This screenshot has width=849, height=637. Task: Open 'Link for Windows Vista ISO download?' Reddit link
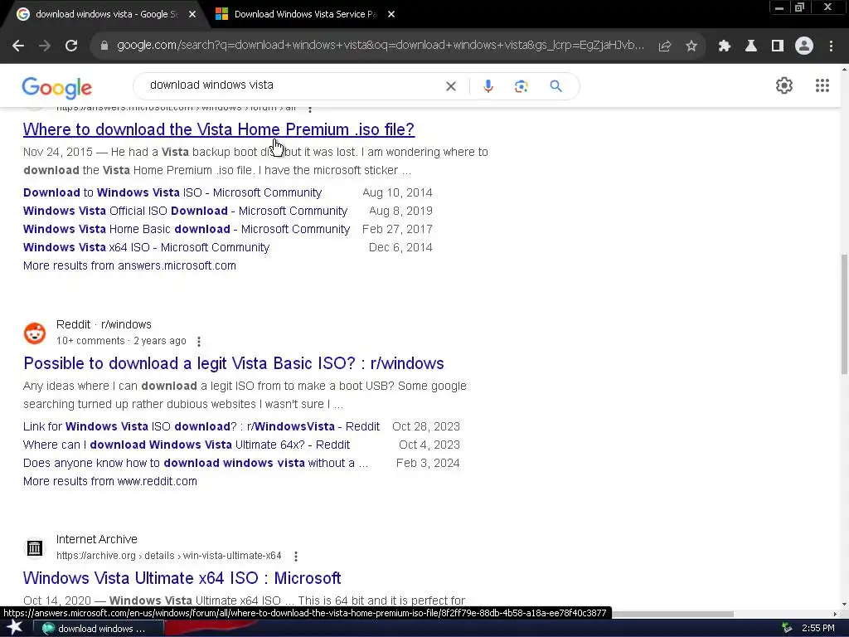click(x=201, y=427)
